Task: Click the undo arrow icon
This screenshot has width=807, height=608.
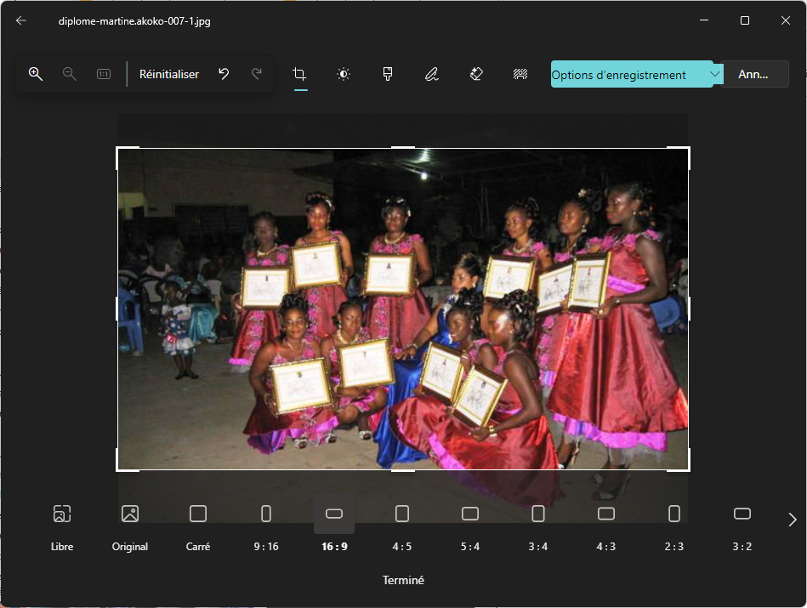Action: pos(224,74)
